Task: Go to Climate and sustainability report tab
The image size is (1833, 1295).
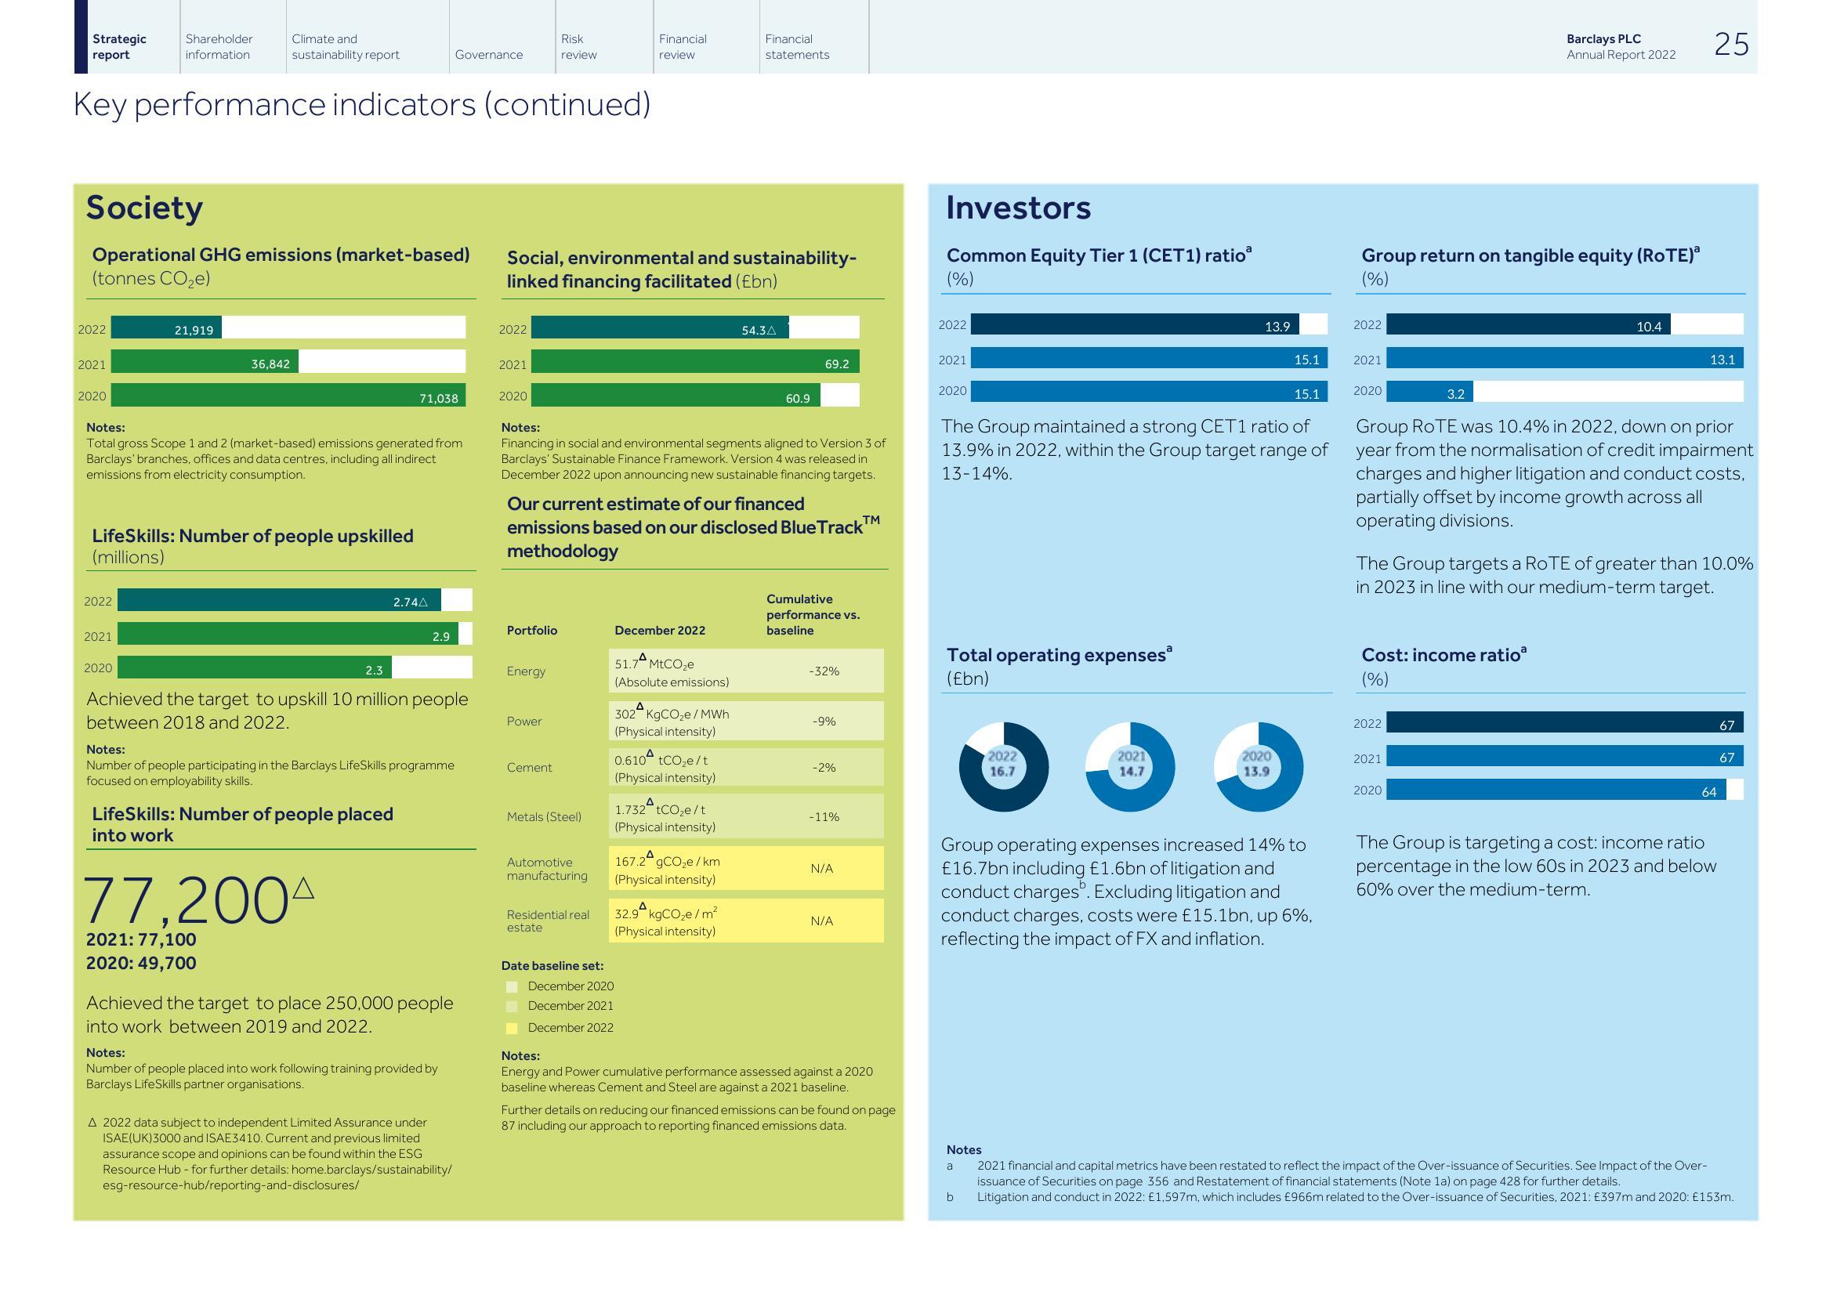Action: click(345, 47)
